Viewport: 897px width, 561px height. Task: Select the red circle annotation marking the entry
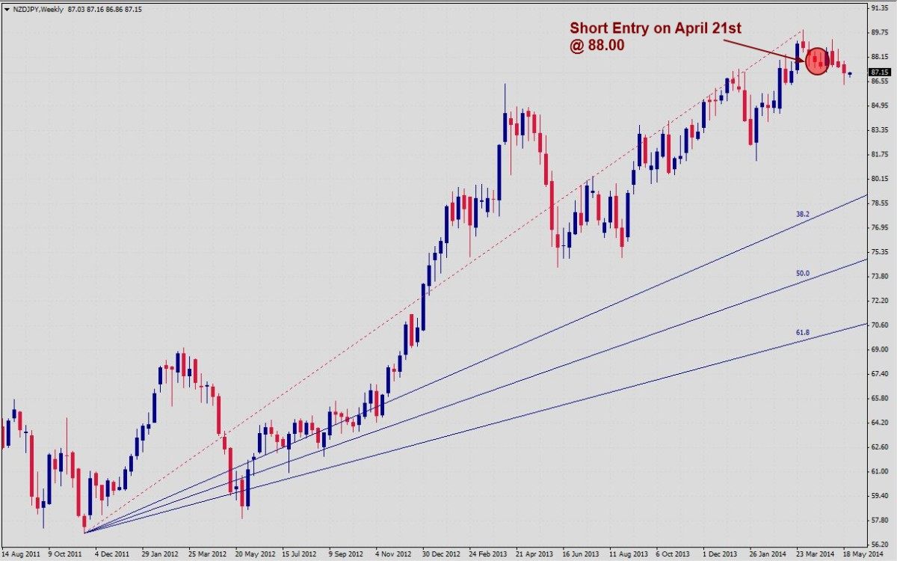817,60
